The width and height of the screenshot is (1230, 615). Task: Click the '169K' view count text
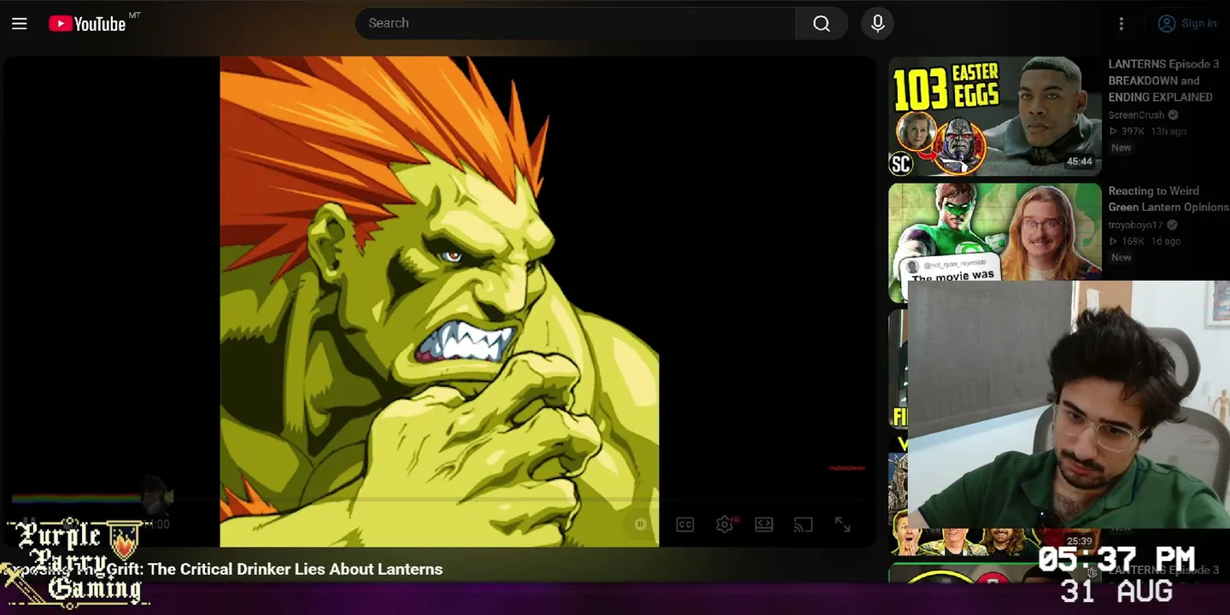click(1133, 242)
